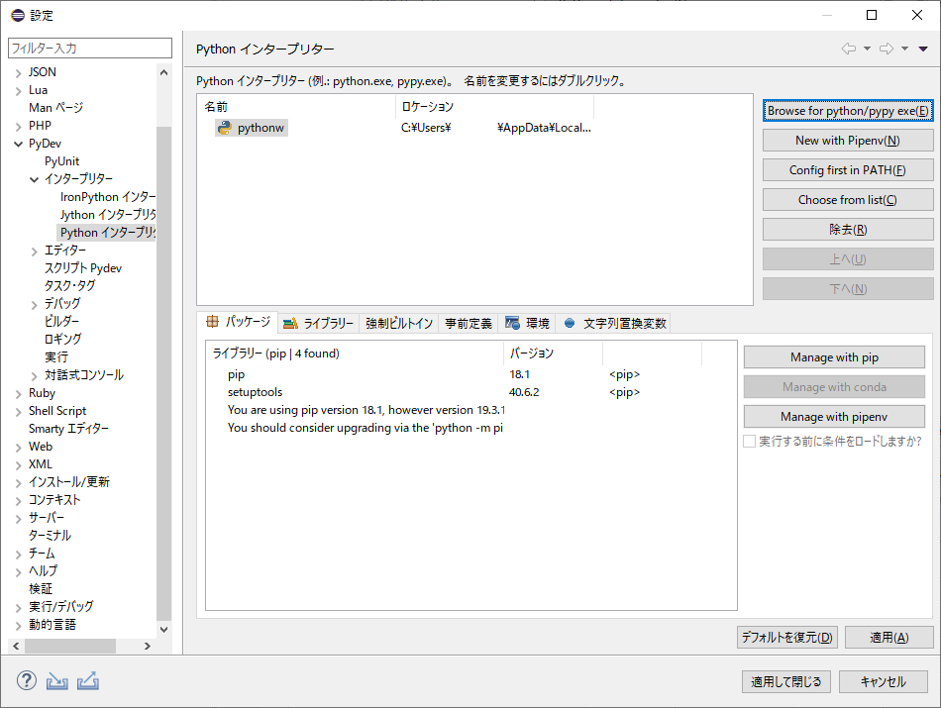Click the export preferences icon

point(87,681)
